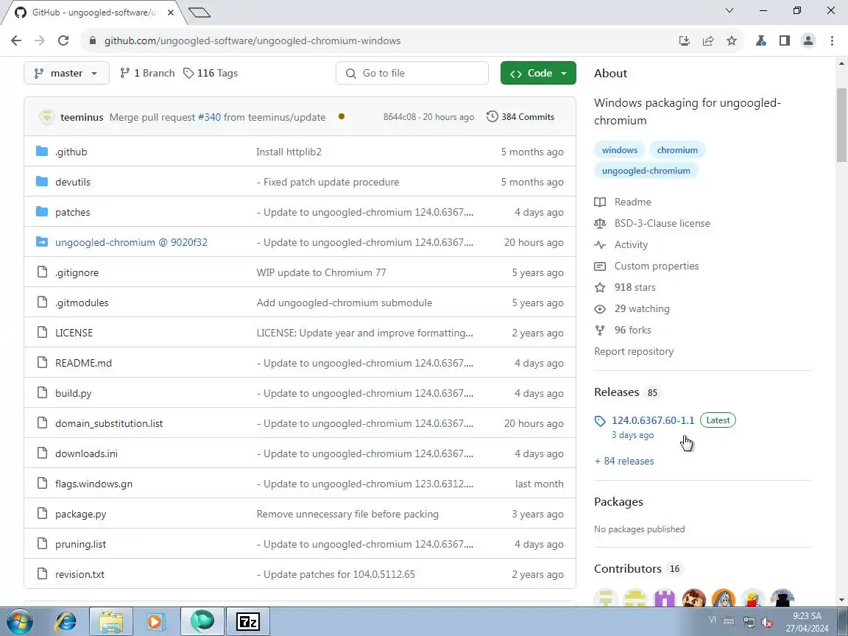Select the windows topic tag

click(619, 150)
